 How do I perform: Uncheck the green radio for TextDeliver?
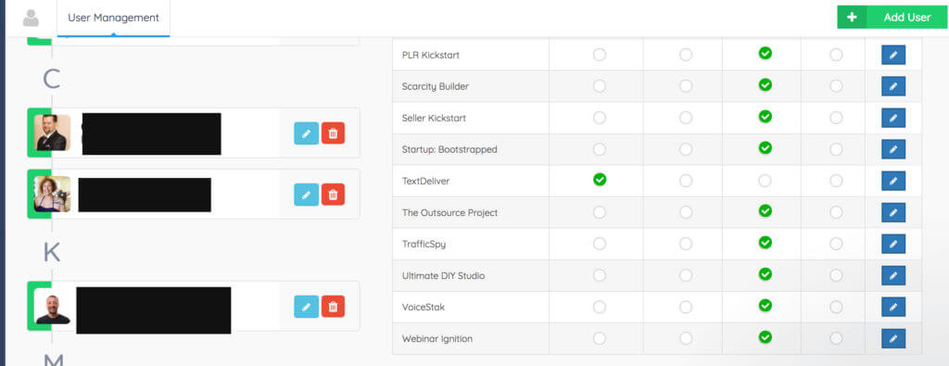point(600,180)
